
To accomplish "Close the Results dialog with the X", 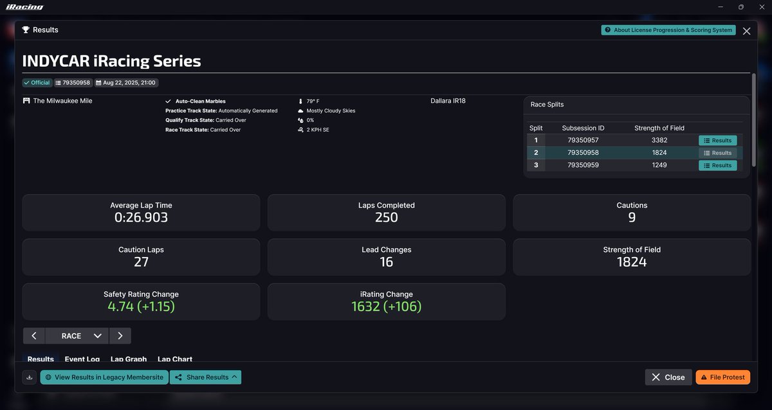I will (x=746, y=31).
